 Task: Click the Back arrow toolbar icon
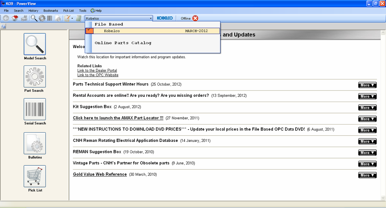(6, 18)
